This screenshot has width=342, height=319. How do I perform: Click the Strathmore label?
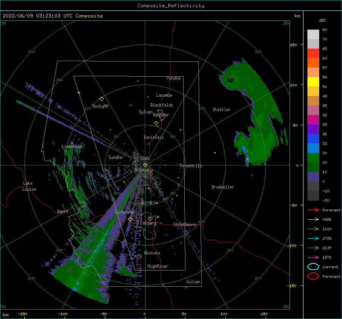(185, 225)
